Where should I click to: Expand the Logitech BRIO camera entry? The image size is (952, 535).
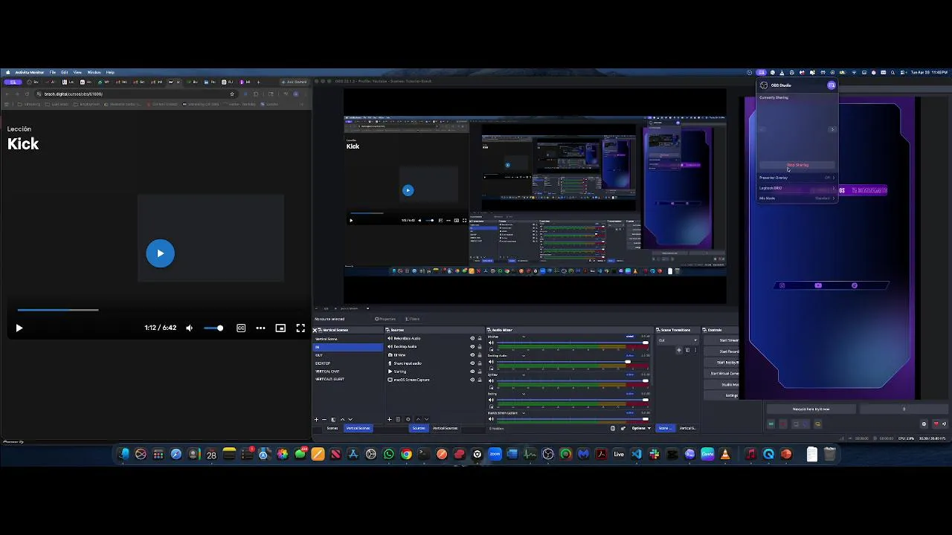[x=797, y=188]
